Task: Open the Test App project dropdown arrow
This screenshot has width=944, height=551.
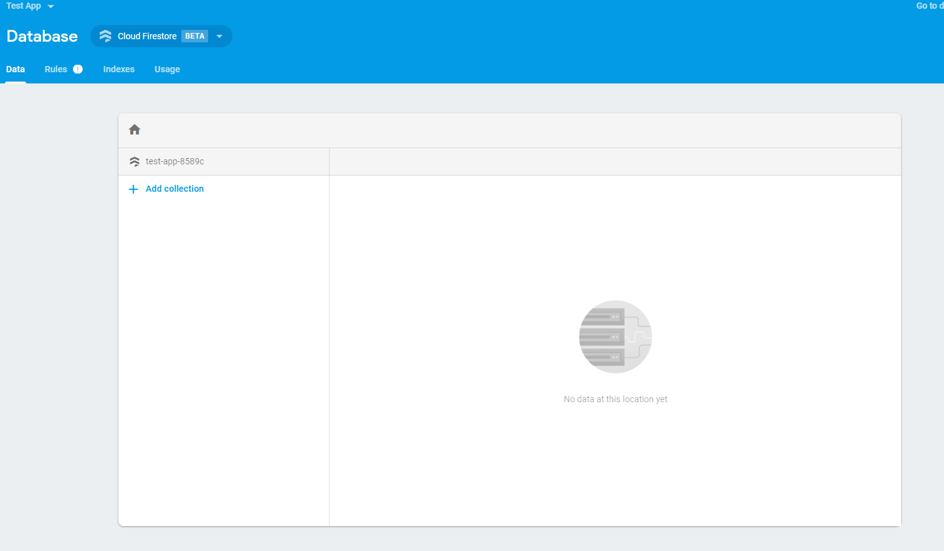Action: point(50,6)
